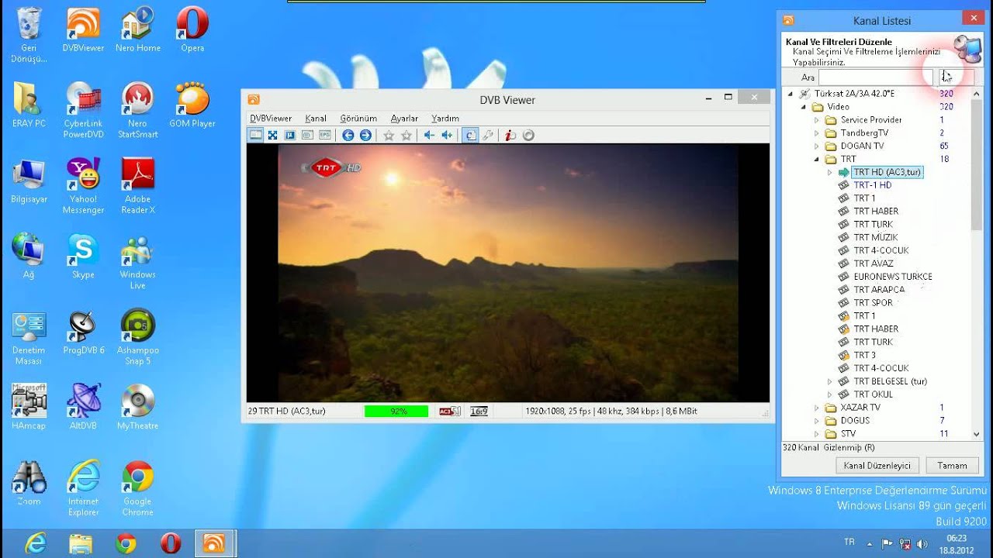993x558 pixels.
Task: Collapse the Video folder node
Action: point(804,107)
